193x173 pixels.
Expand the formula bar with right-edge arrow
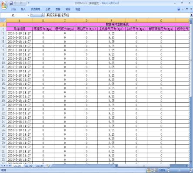point(192,15)
